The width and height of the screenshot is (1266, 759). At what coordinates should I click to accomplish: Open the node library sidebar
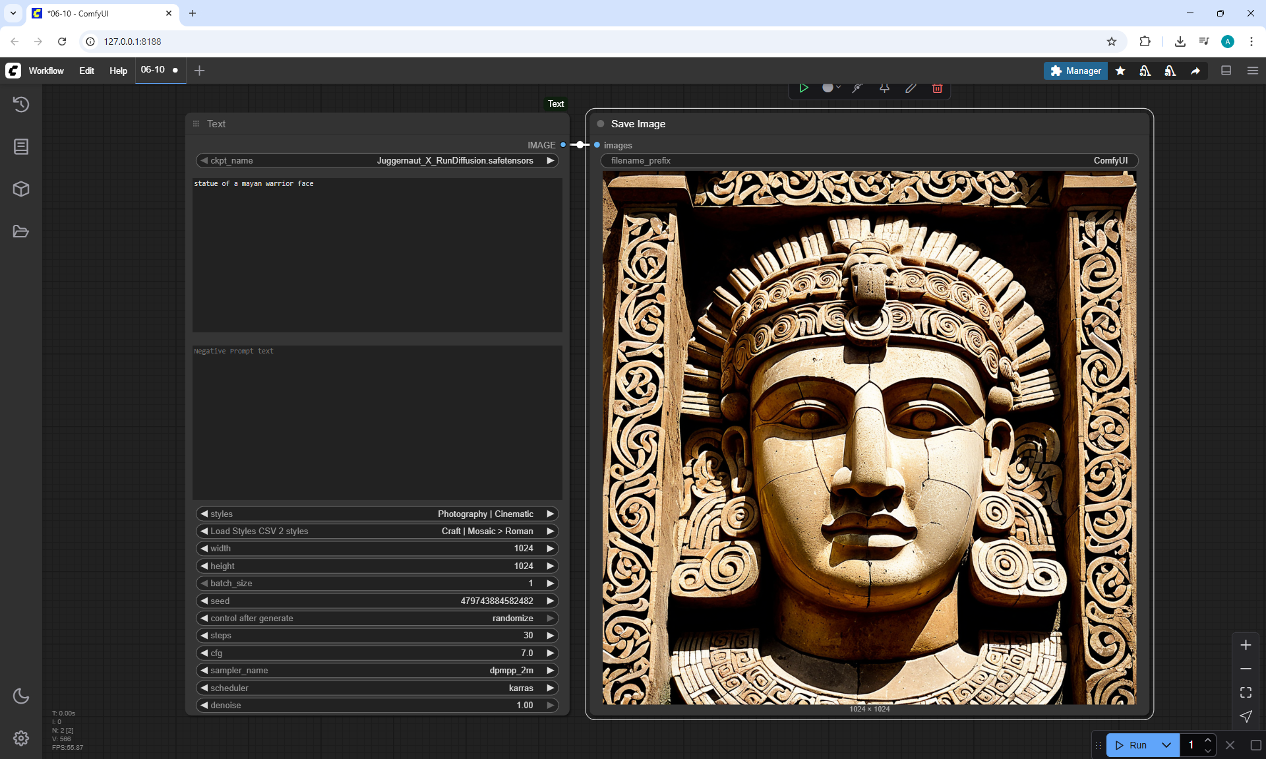tap(21, 146)
